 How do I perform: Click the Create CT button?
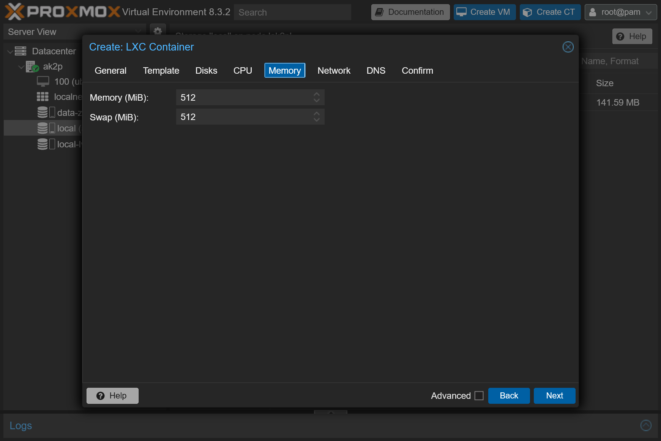550,12
